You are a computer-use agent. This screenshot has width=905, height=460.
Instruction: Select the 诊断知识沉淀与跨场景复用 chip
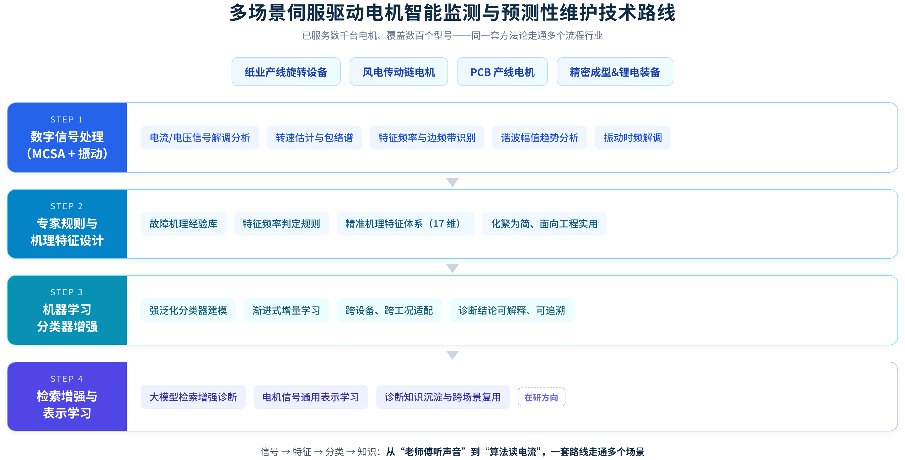(443, 397)
